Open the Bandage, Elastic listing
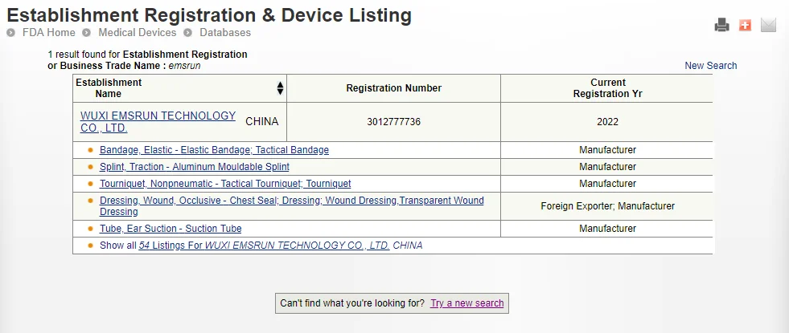Screen dimensions: 789x333 214,150
